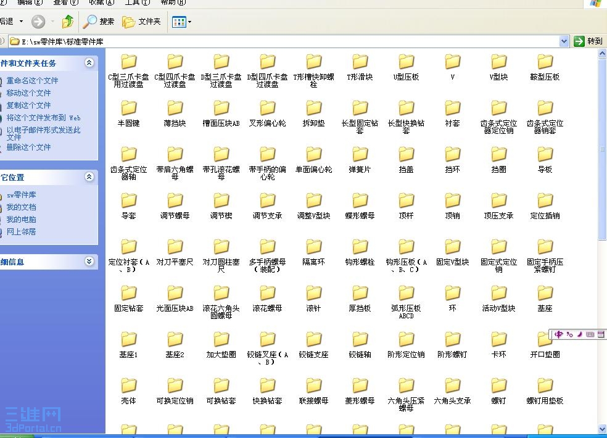Viewport: 607px width, 438px height.
Task: Select the 卡环 folder
Action: 498,345
